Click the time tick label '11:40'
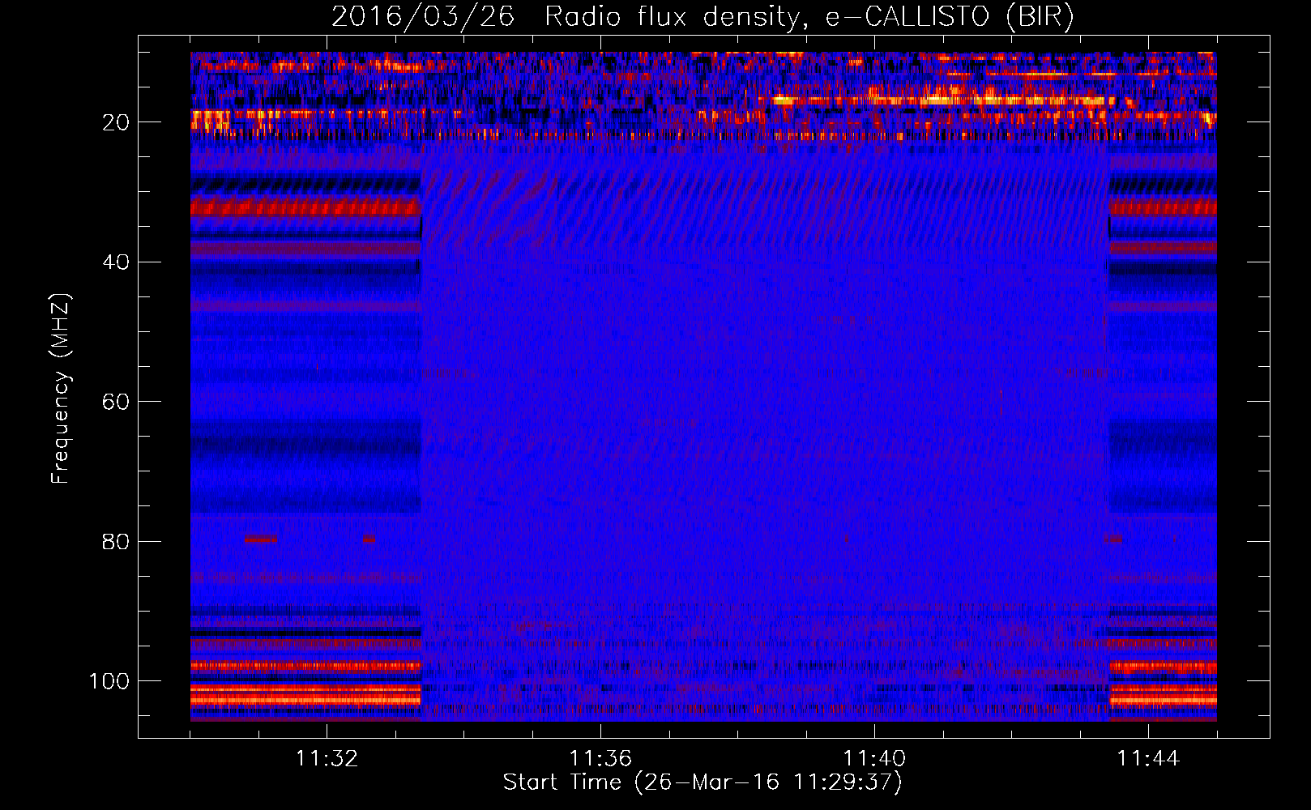 [874, 759]
